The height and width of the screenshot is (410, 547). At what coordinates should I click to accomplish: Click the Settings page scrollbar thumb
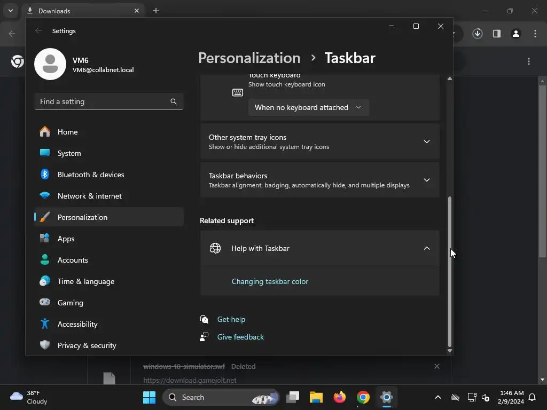pos(450,271)
